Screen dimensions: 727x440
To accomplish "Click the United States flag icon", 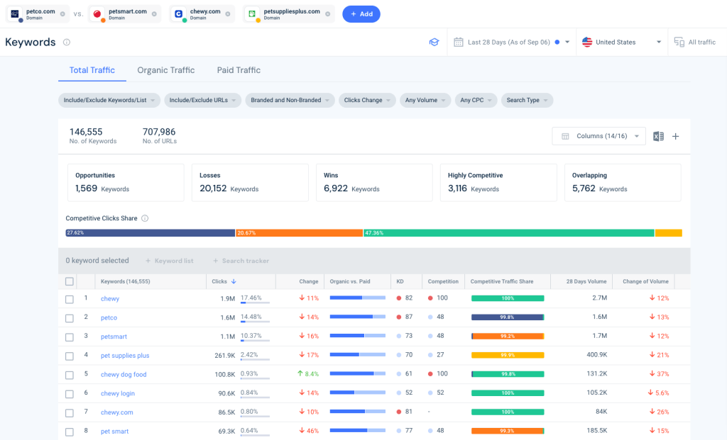I will pyautogui.click(x=588, y=42).
